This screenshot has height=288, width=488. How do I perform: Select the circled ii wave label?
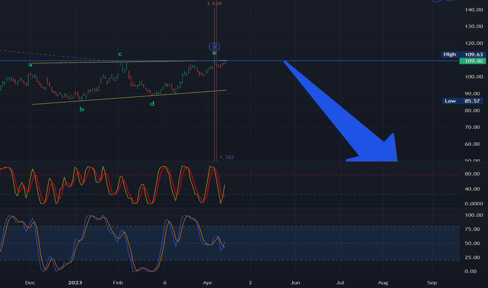click(215, 47)
